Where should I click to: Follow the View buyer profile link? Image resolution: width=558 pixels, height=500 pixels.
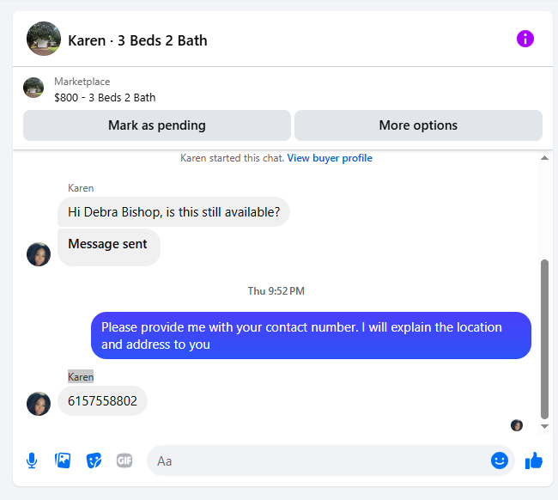(x=330, y=158)
